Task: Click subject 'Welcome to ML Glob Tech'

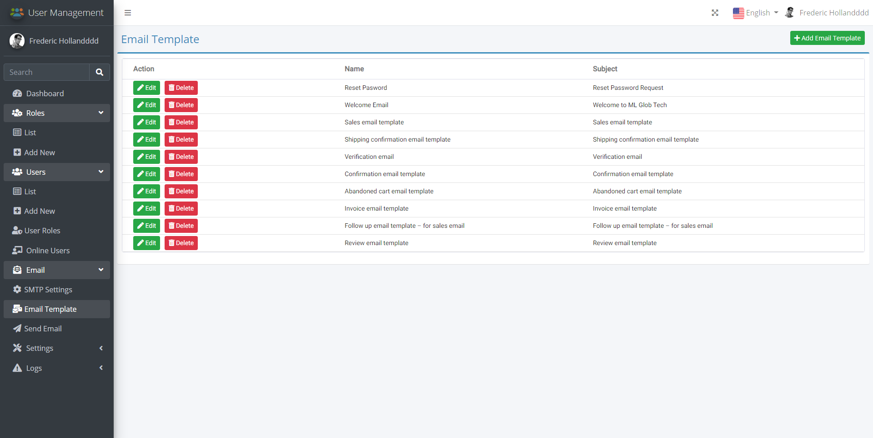Action: (630, 105)
